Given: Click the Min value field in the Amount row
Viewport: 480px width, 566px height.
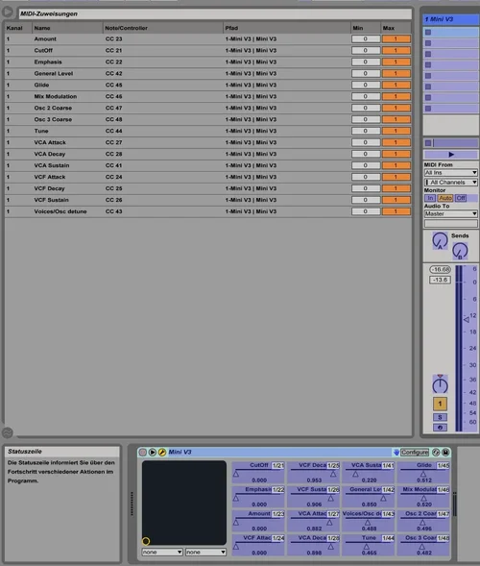Looking at the screenshot, I should pyautogui.click(x=366, y=39).
